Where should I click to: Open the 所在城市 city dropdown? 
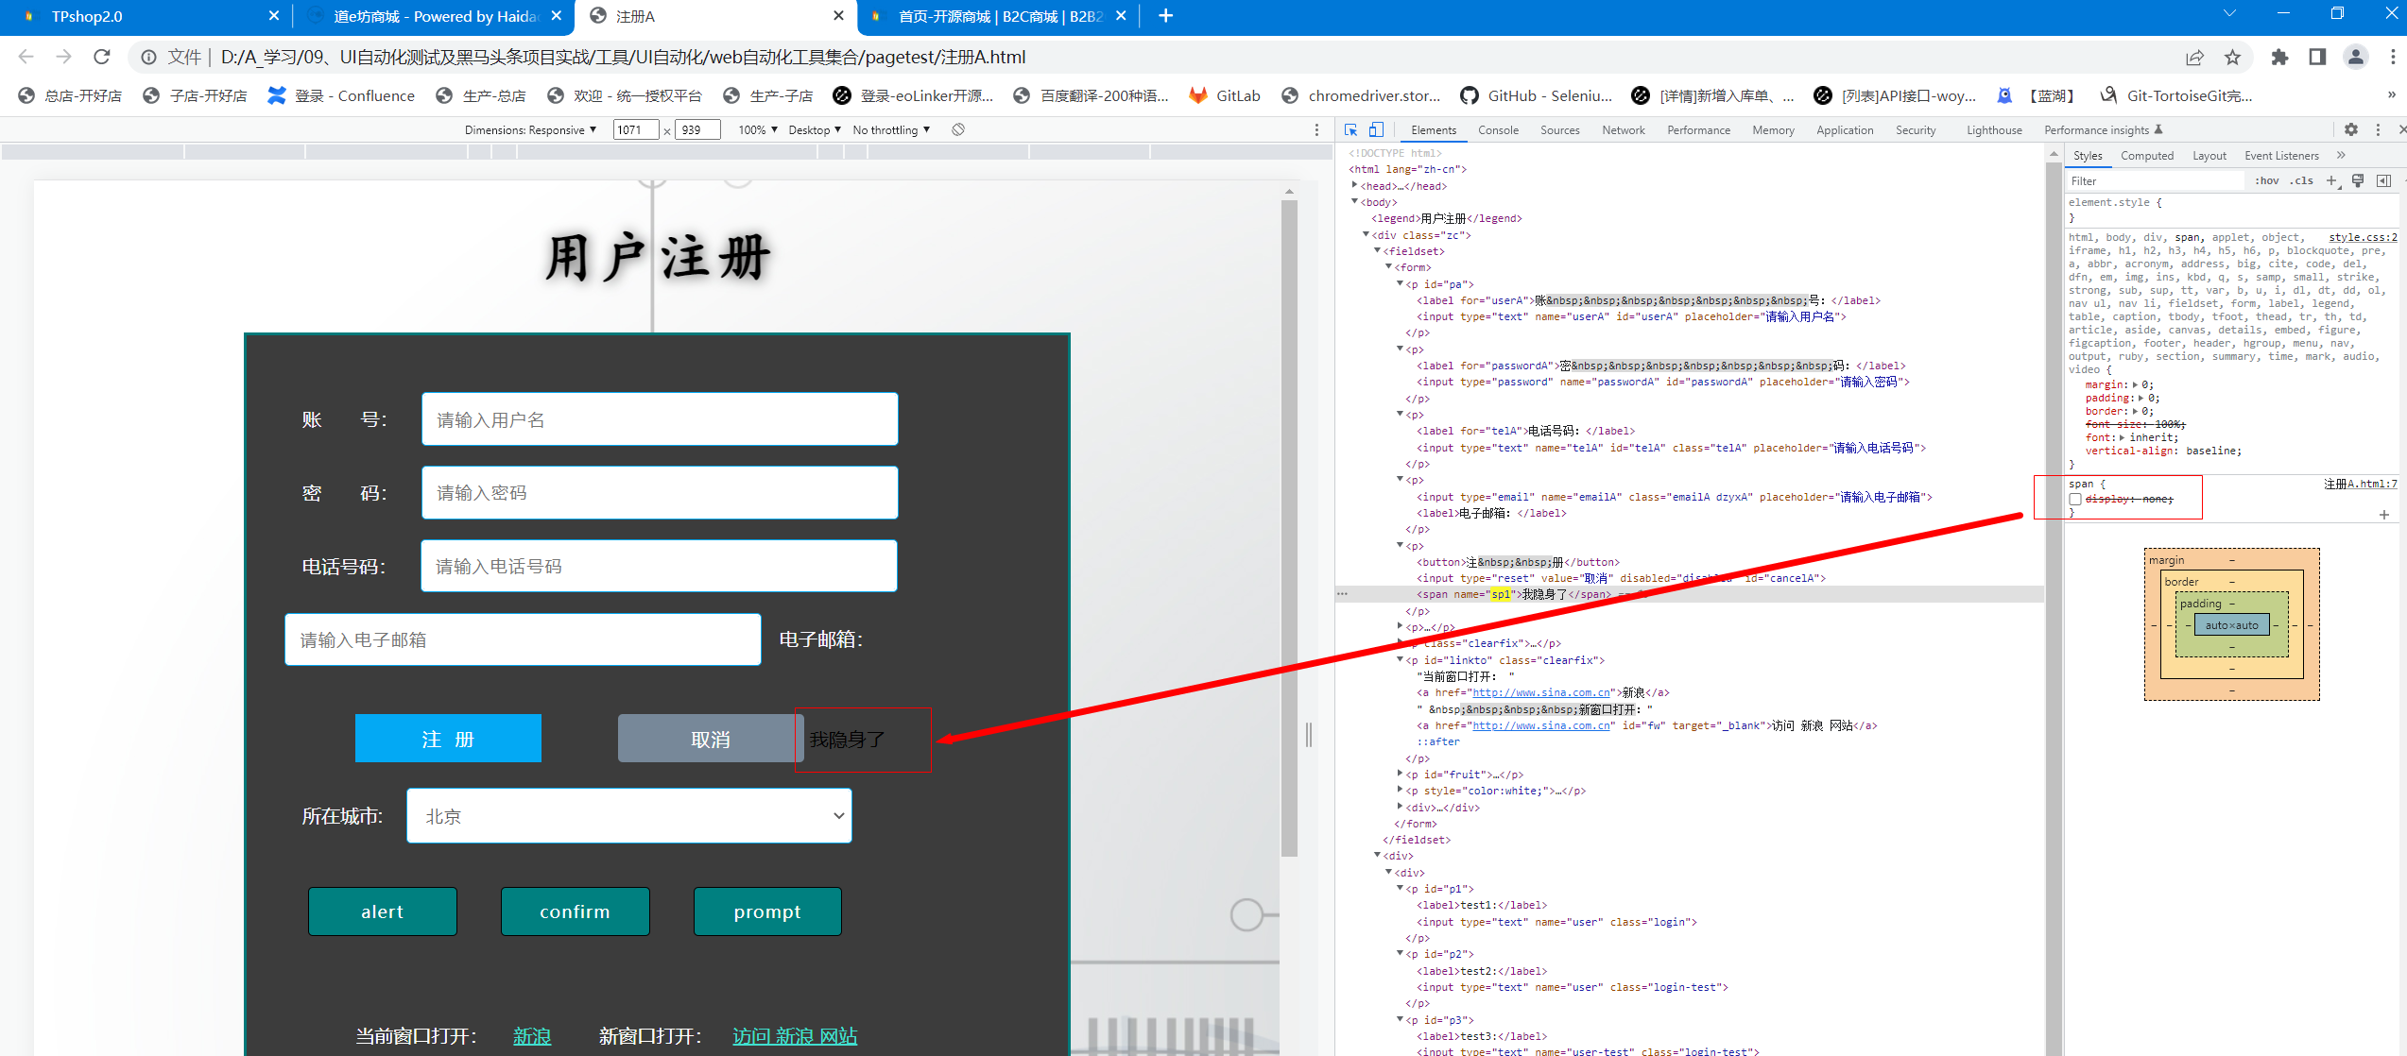tap(628, 816)
